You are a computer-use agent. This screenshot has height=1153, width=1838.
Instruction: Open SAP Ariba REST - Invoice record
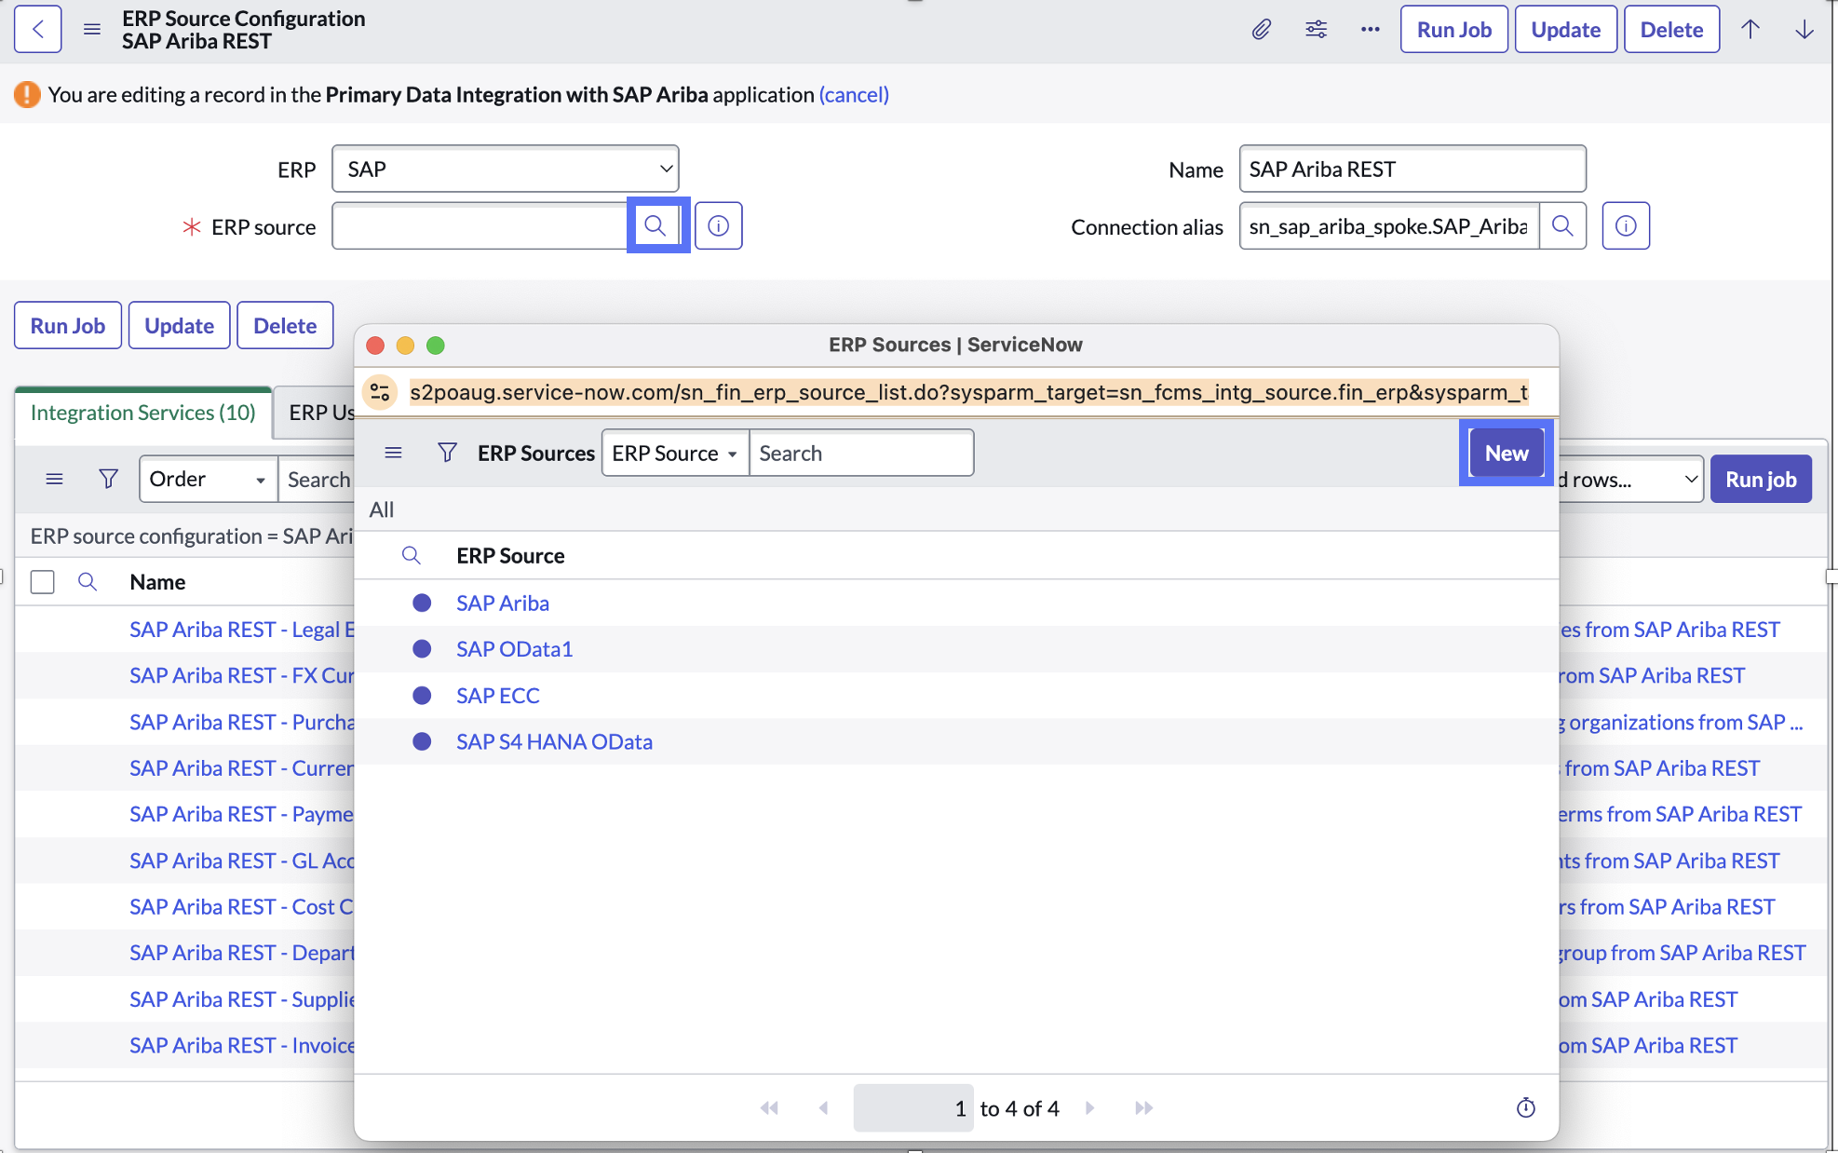242,1045
